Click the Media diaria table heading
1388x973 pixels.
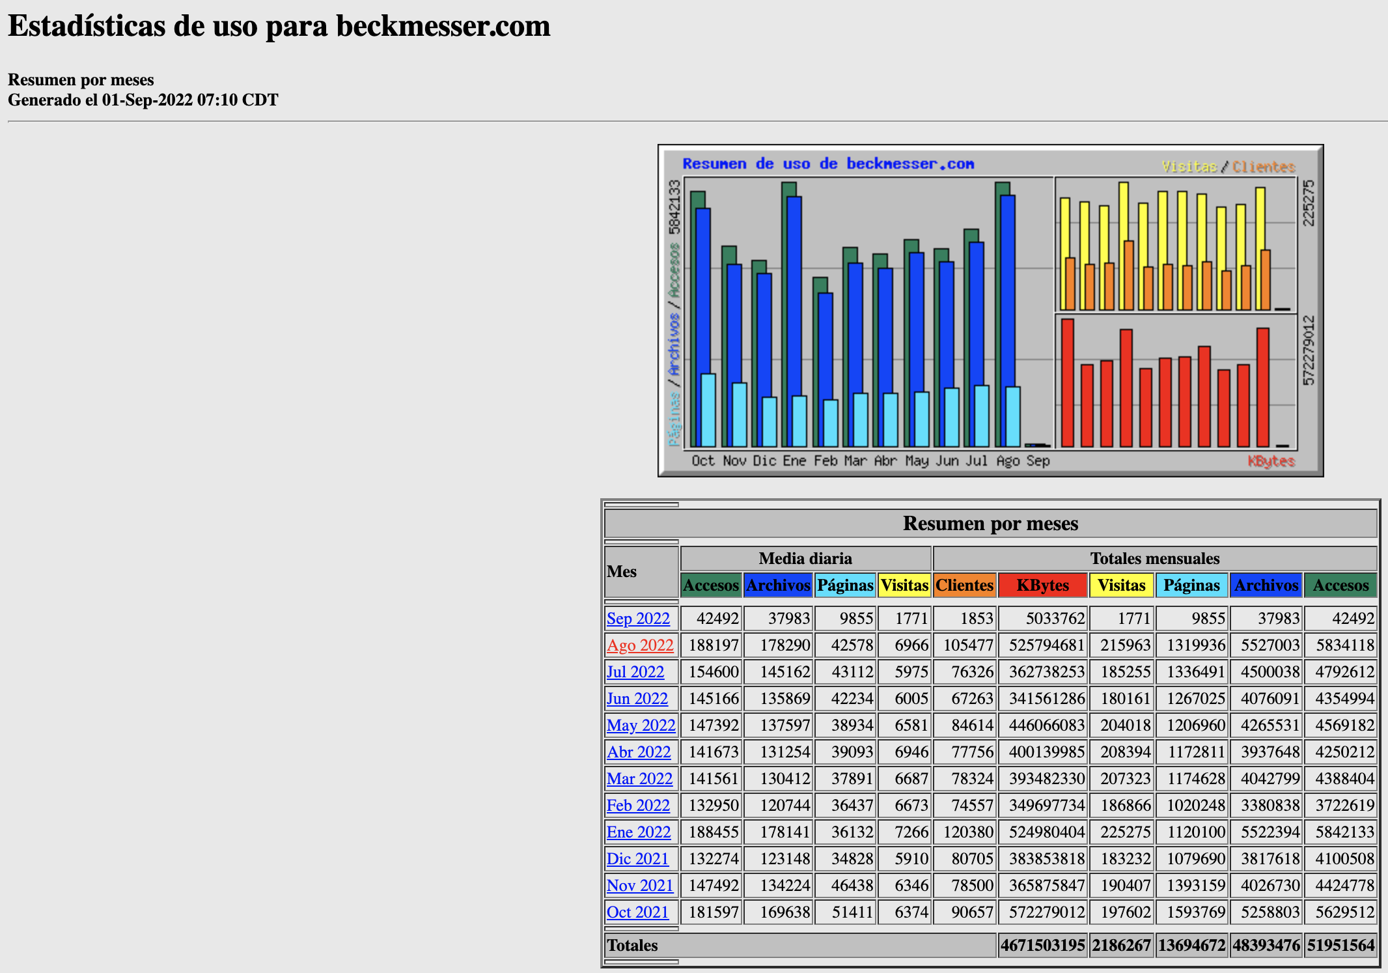click(x=805, y=559)
